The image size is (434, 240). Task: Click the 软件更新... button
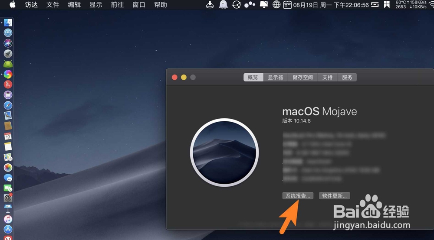pos(334,196)
